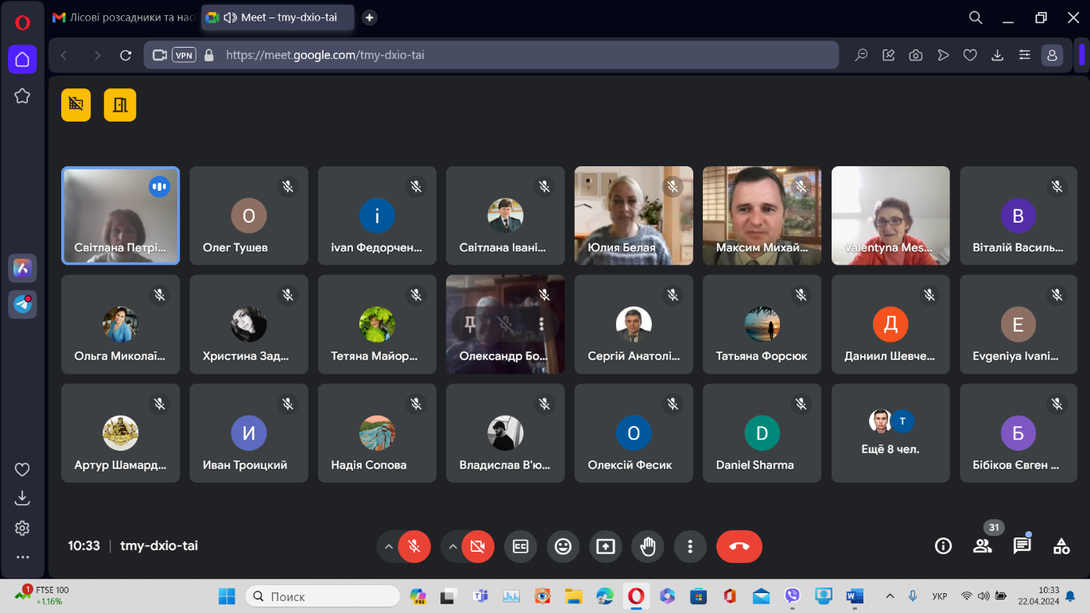Click the name Олексій Фесик

tap(630, 465)
